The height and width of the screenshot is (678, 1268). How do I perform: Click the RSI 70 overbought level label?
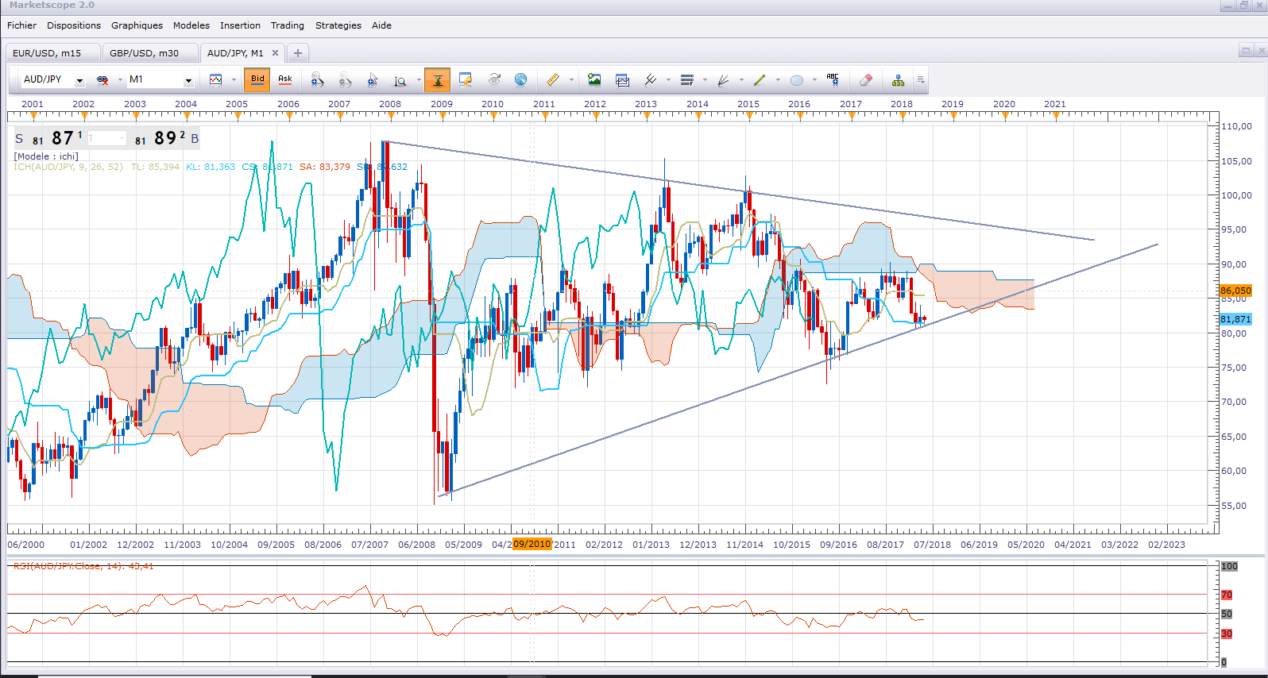[x=1227, y=595]
